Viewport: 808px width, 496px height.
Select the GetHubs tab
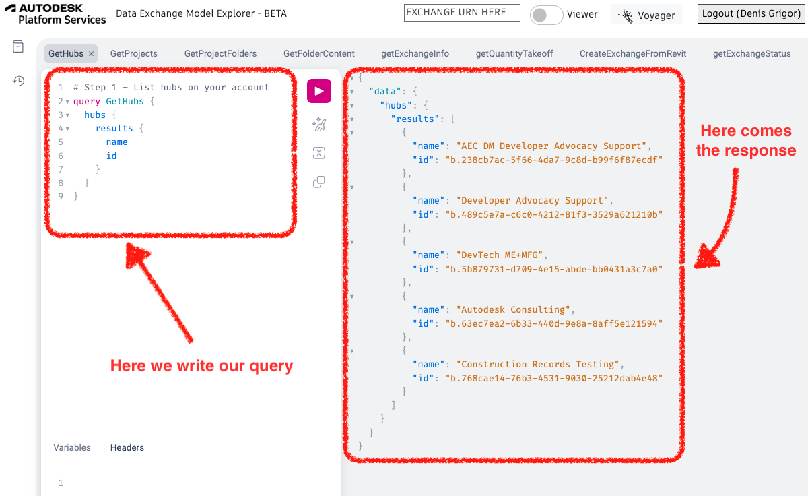click(66, 54)
